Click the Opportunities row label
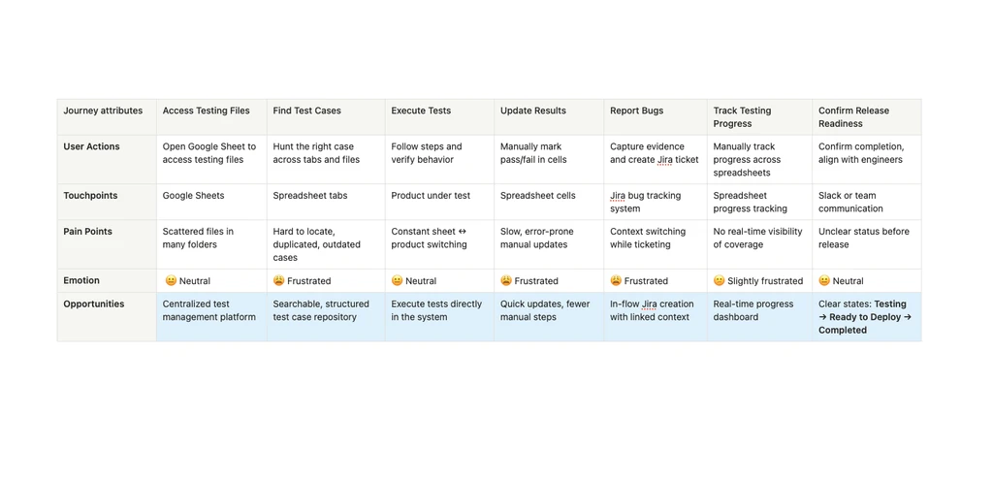 (x=94, y=304)
